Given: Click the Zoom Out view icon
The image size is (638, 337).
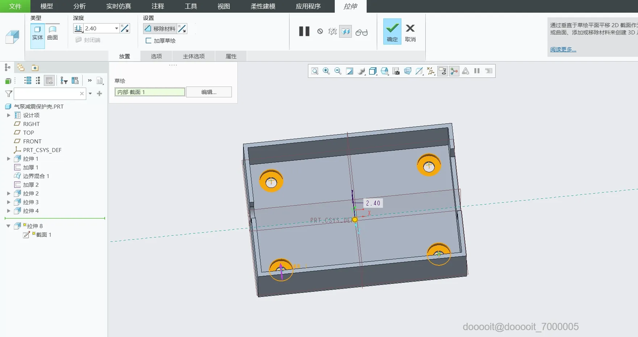Looking at the screenshot, I should tap(338, 71).
